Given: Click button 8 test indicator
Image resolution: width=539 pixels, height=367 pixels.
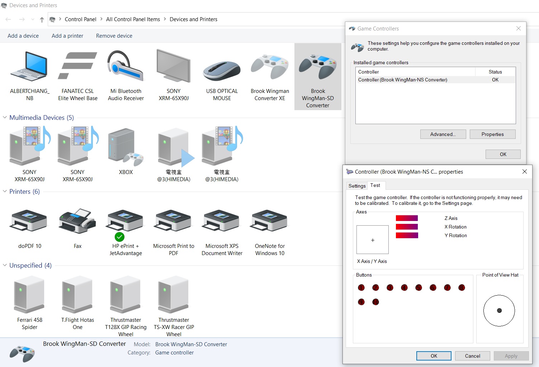Looking at the screenshot, I should (462, 287).
